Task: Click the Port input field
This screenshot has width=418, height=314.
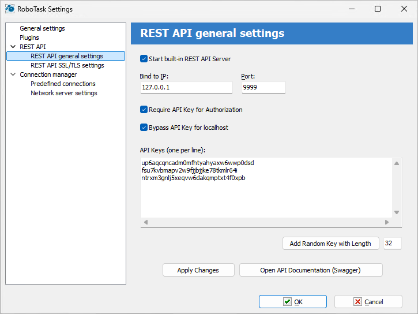Action: [263, 87]
